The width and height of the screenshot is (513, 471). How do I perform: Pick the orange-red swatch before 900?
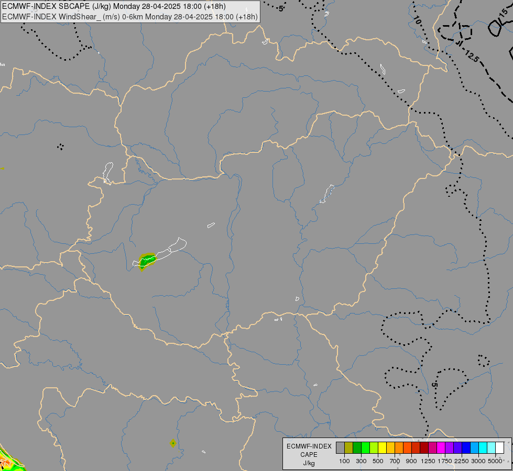tap(407, 447)
